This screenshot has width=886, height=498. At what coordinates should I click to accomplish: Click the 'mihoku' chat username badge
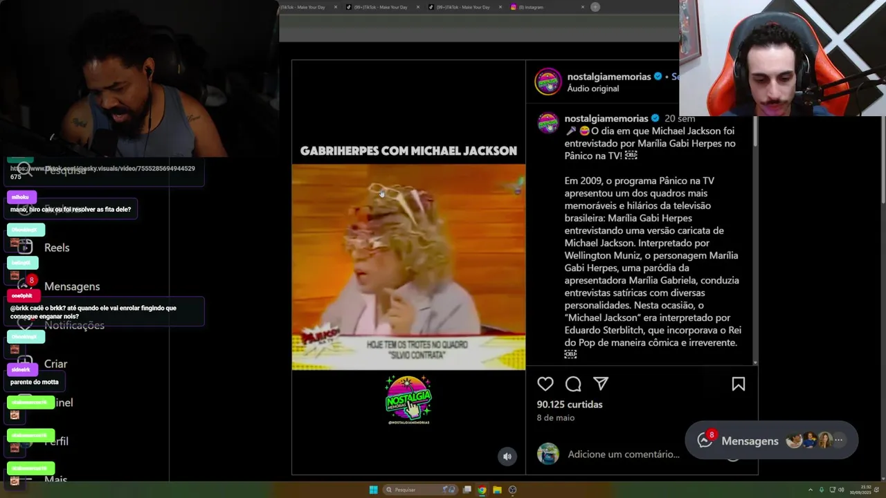(x=21, y=197)
